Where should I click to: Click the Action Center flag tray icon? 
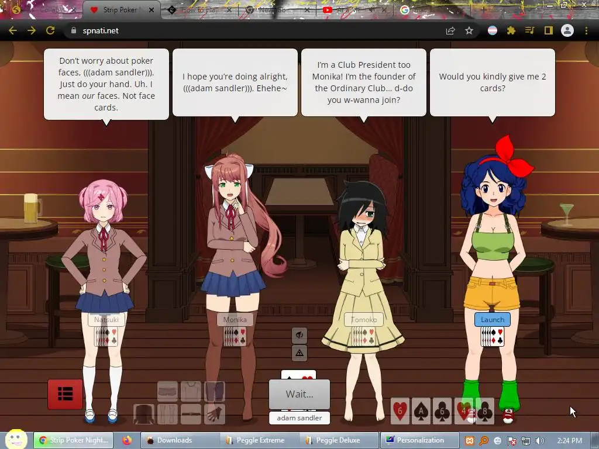(511, 441)
